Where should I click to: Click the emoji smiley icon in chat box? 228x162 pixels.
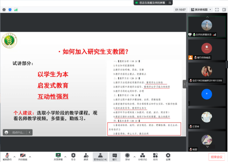click(7, 132)
